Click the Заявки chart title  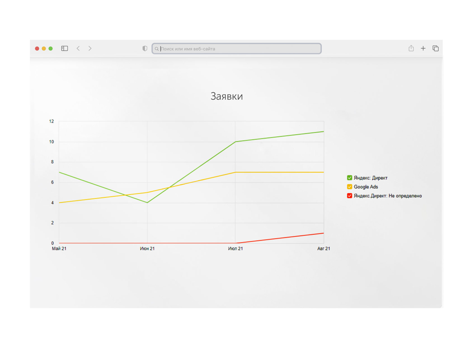click(x=227, y=96)
